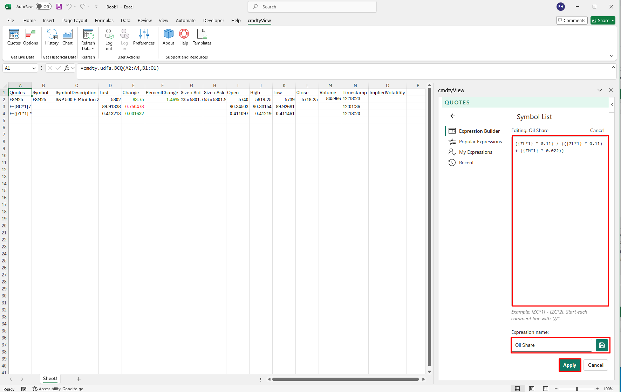Open the Page Layout tab
The image size is (621, 392).
pos(75,20)
